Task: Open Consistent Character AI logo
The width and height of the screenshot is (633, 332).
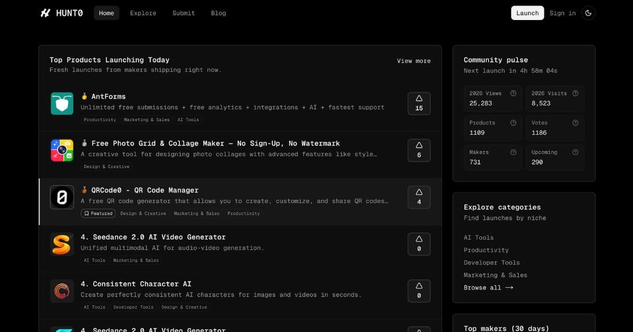Action: (x=62, y=291)
